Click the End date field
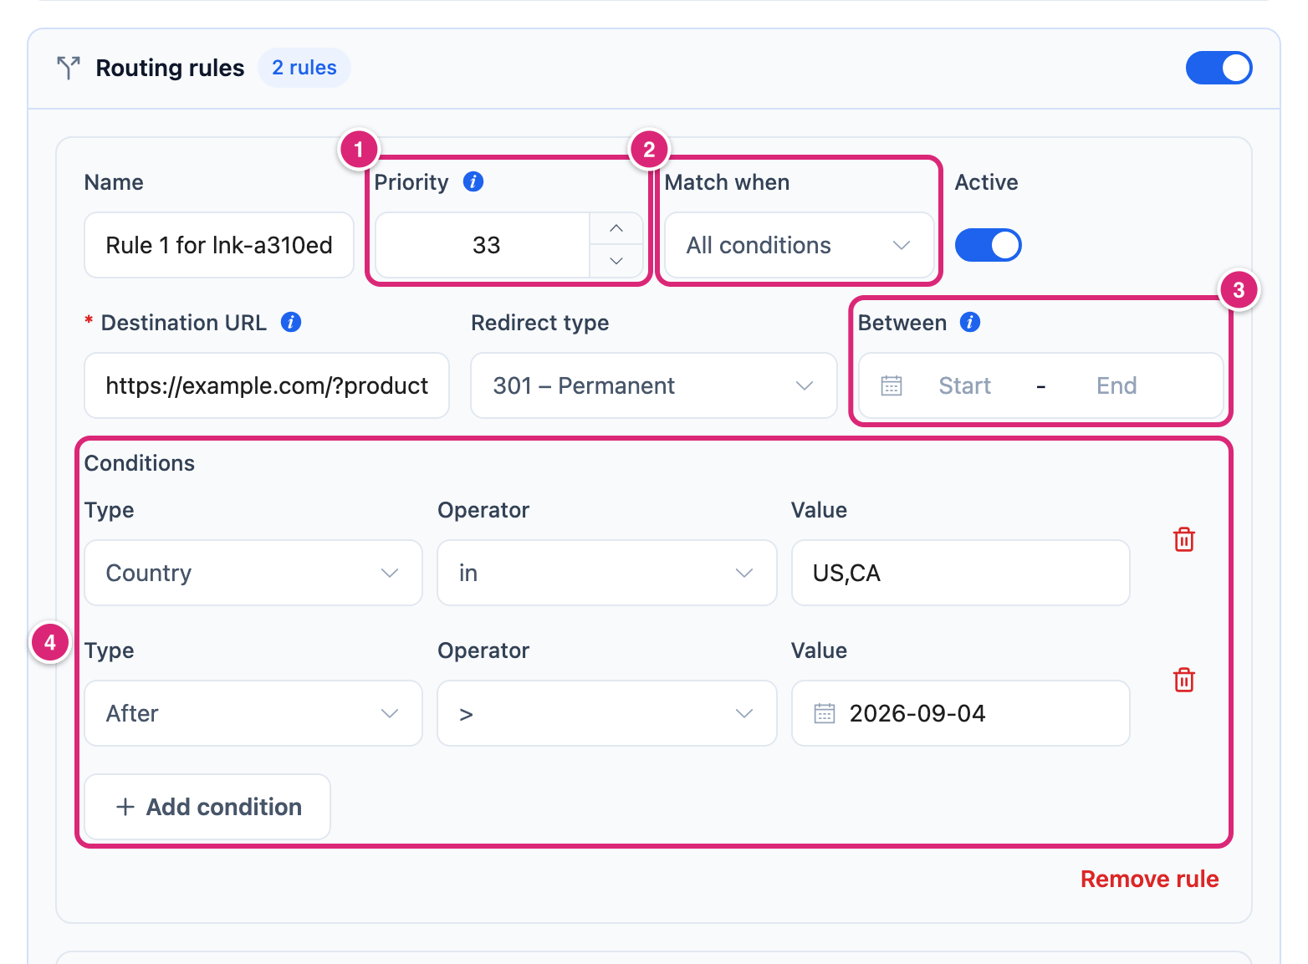This screenshot has height=964, width=1308. click(x=1116, y=385)
